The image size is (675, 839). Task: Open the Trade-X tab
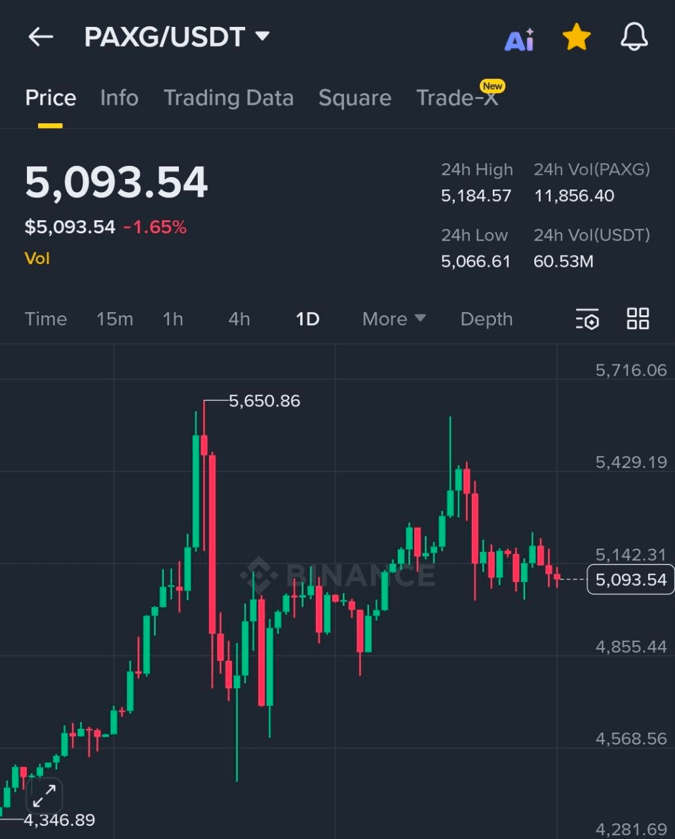point(457,98)
